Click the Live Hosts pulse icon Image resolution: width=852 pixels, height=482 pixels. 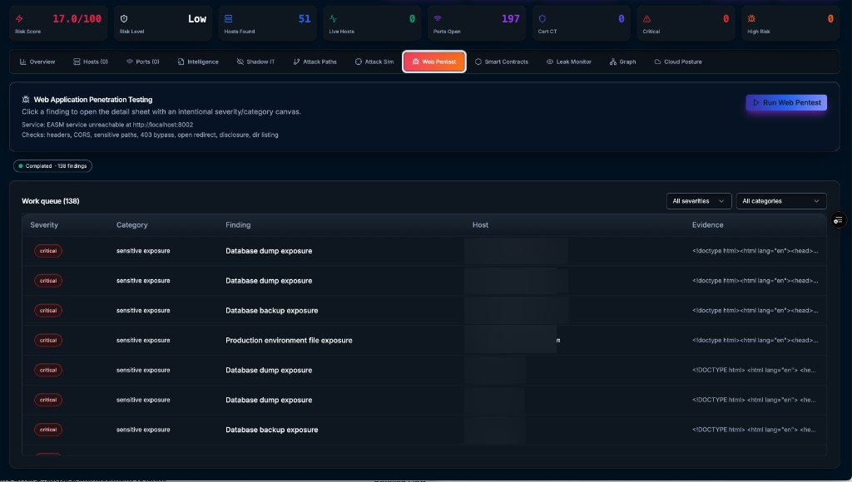(x=333, y=18)
